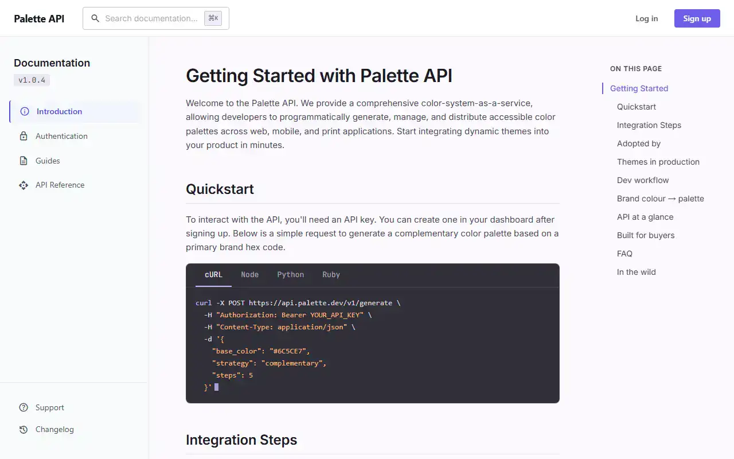This screenshot has width=734, height=459.
Task: Switch to the Node code tab
Action: click(x=249, y=275)
